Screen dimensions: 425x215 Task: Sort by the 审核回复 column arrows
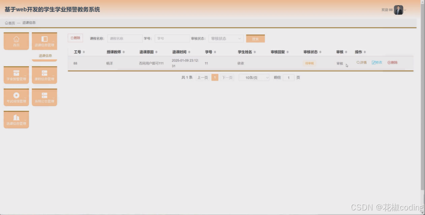pyautogui.click(x=287, y=52)
